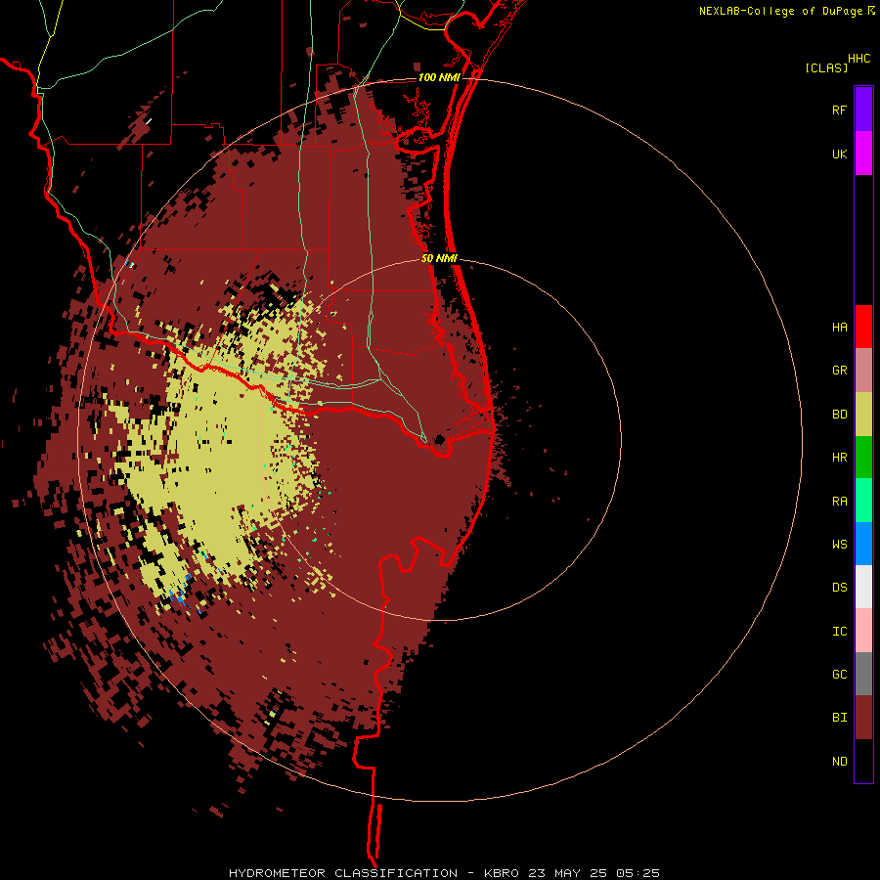Viewport: 880px width, 880px height.
Task: Click the BI legend label
Action: point(839,718)
